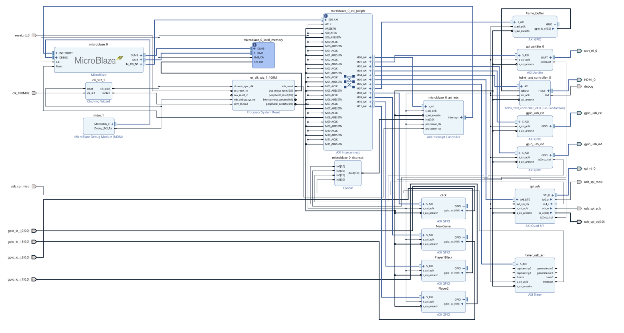
Task: Click the MicroBlaze logo inside microblaze_0 block
Action: (x=96, y=60)
